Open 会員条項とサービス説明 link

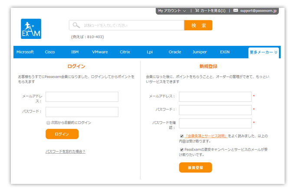pos(206,136)
